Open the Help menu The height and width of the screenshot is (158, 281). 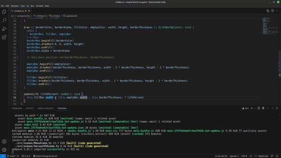point(47,6)
